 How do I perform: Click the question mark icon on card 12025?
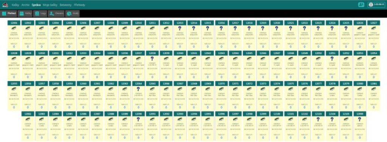click(346, 28)
